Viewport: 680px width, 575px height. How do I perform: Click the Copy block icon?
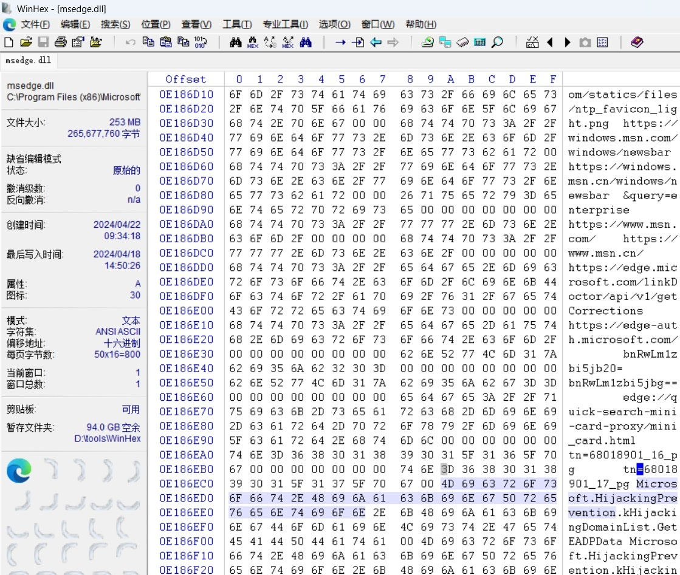tap(148, 43)
